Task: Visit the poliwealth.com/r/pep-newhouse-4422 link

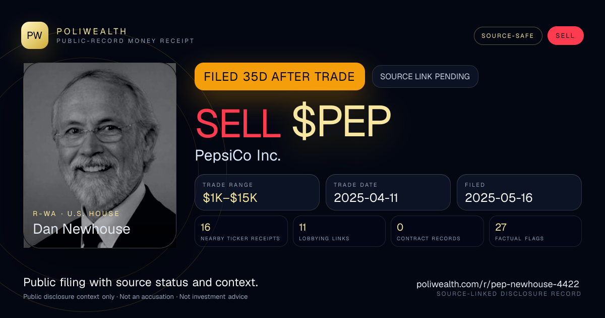Action: pyautogui.click(x=498, y=284)
